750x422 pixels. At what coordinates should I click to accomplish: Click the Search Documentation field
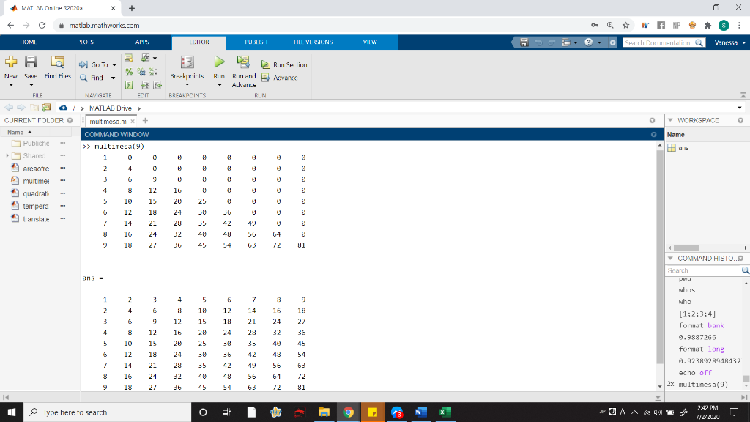click(x=658, y=42)
